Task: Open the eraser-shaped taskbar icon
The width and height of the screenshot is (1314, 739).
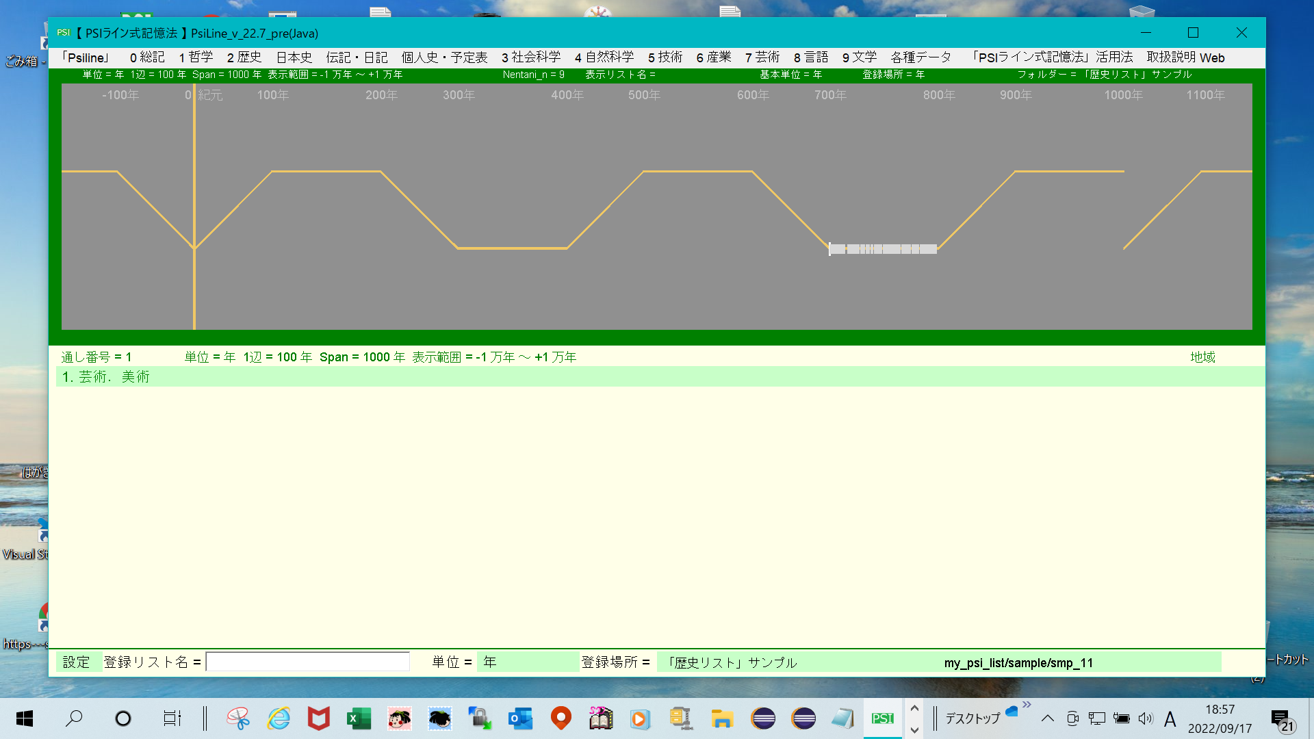Action: pyautogui.click(x=843, y=718)
